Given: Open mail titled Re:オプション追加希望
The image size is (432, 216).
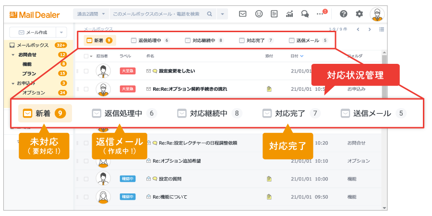Looking at the screenshot, I should click(177, 161).
